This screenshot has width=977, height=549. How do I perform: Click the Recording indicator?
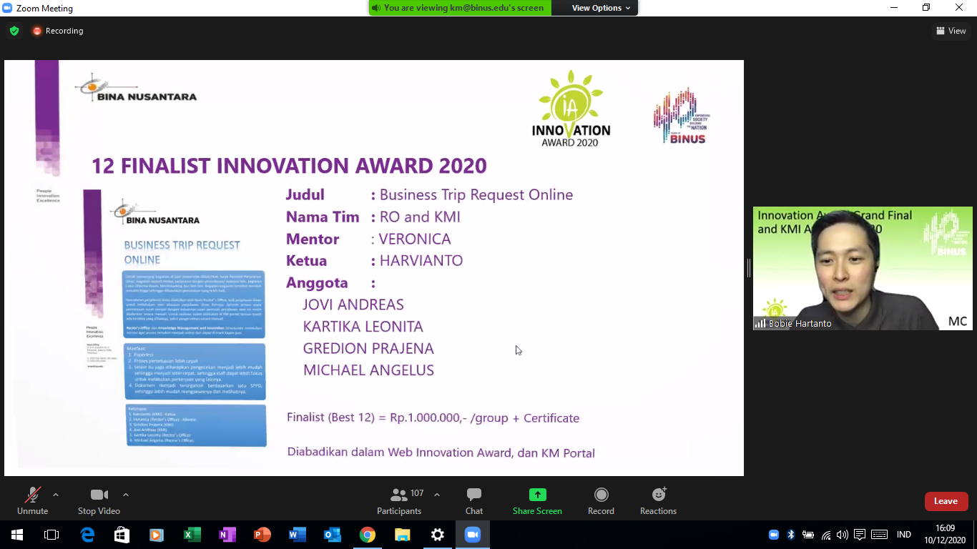pos(58,31)
